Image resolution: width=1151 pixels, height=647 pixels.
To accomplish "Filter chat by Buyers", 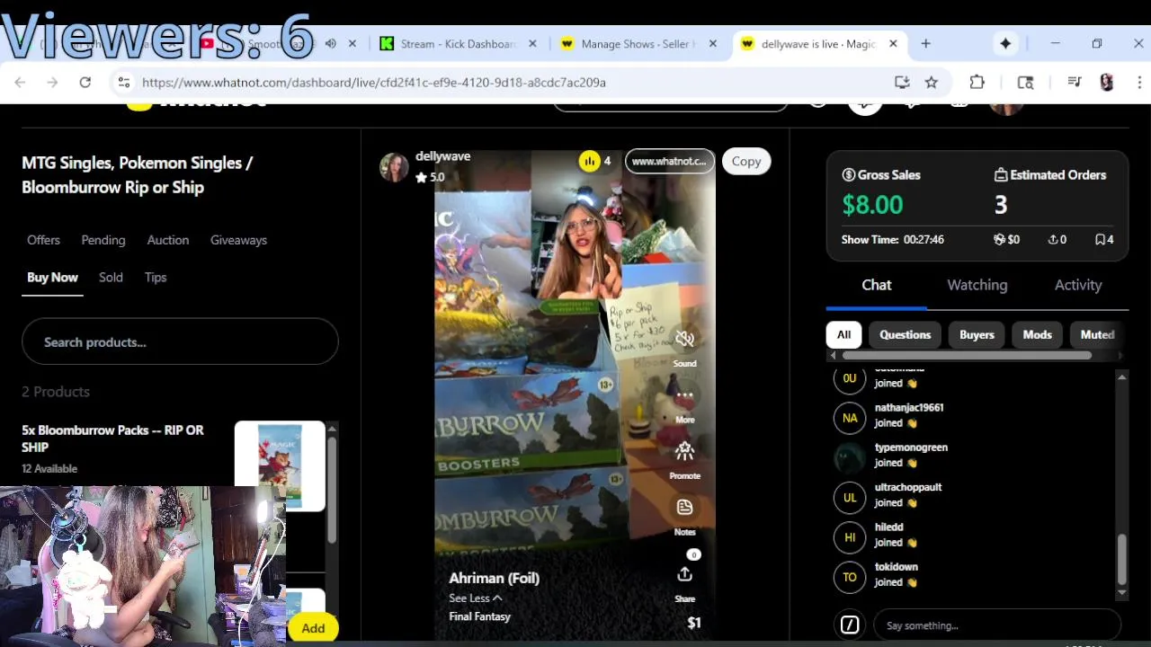I will coord(977,334).
